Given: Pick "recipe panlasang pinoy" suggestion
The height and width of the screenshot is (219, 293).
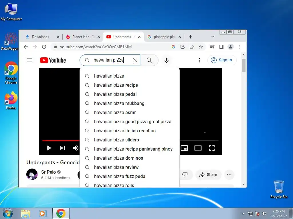Looking at the screenshot, I should [x=130, y=149].
